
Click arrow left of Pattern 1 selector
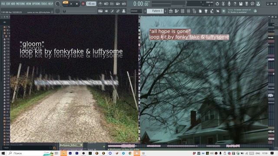pos(145,11)
